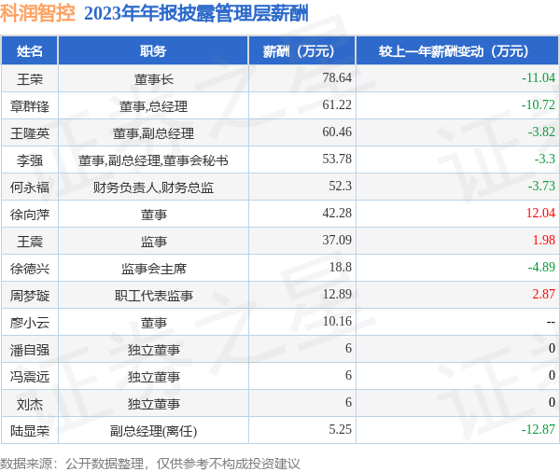
Task: Click the 董事,总经理 position cell
Action: tap(154, 106)
